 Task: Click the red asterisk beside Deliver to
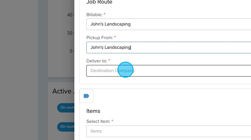[x=109, y=60]
